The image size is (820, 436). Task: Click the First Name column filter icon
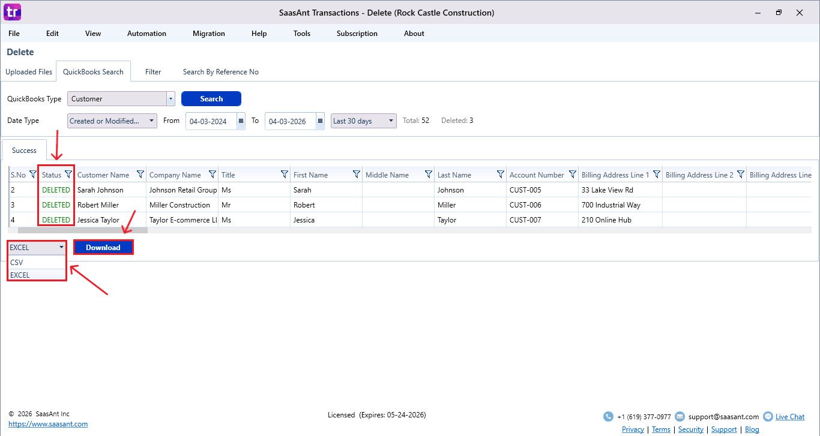coord(357,175)
